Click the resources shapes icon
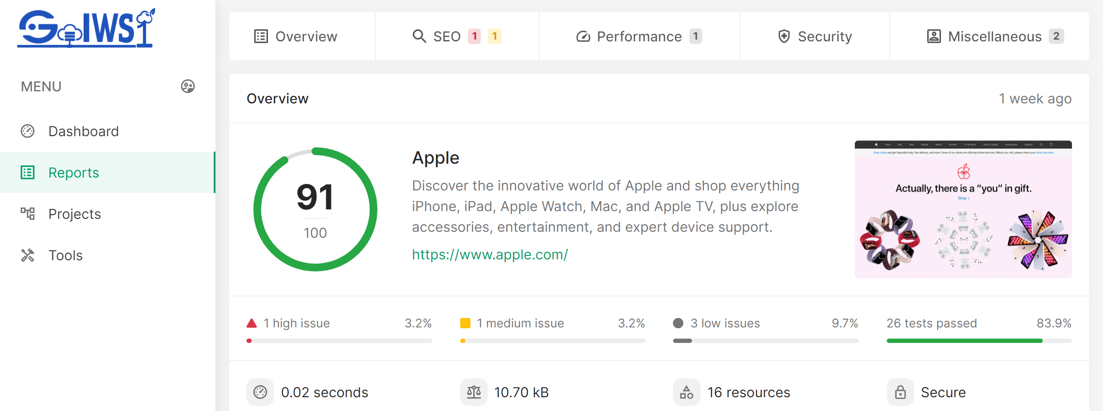Screen dimensions: 1103x411 686,392
